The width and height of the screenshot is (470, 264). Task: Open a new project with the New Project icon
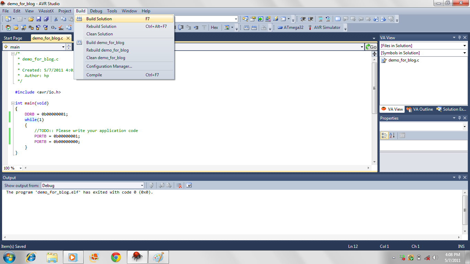(8, 19)
